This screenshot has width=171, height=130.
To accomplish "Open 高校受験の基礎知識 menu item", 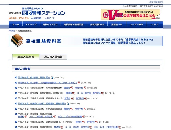I will click(74, 24).
